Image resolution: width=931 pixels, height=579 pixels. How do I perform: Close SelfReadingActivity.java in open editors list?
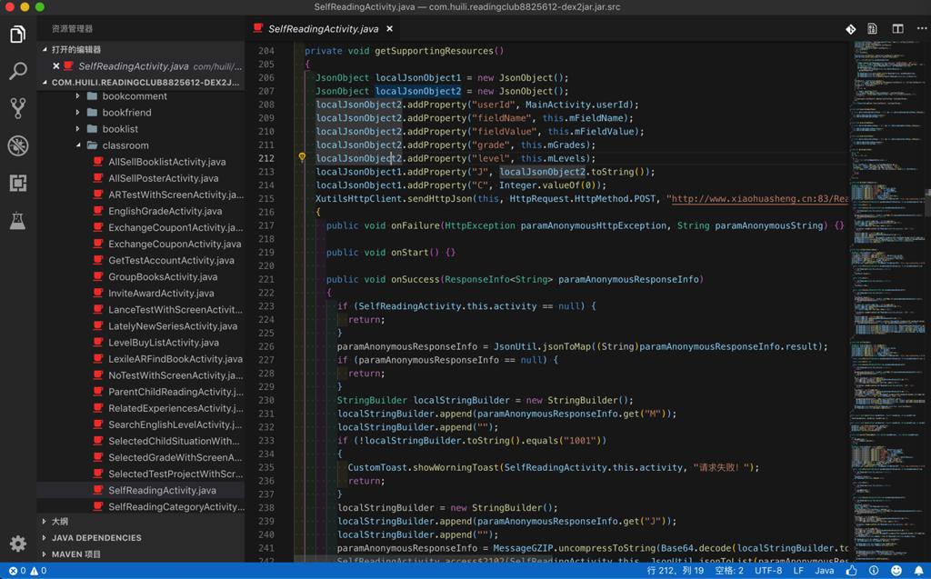(x=55, y=66)
